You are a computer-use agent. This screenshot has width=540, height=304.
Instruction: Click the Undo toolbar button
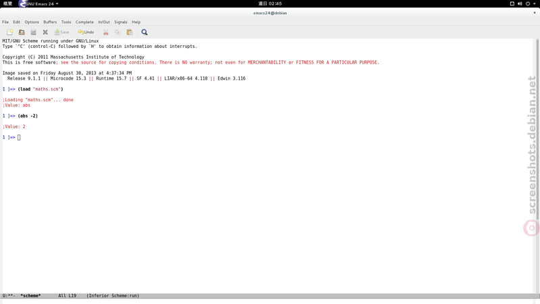(86, 32)
